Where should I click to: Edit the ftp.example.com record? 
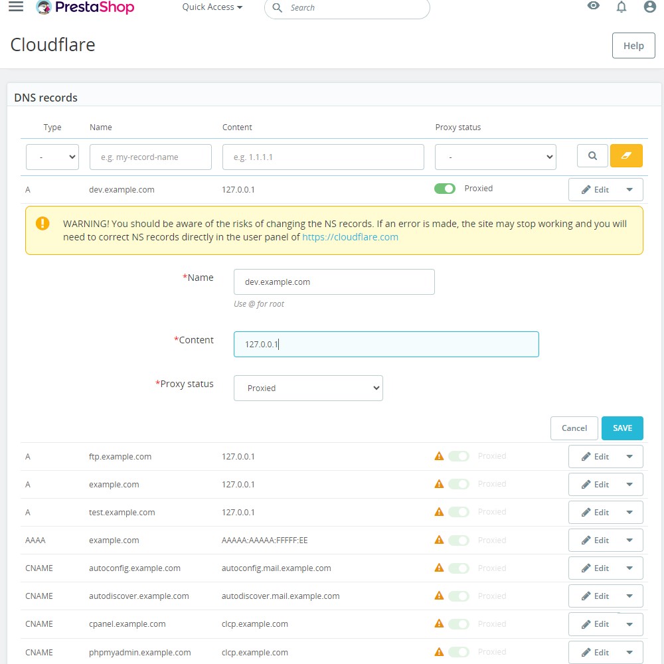tap(595, 457)
